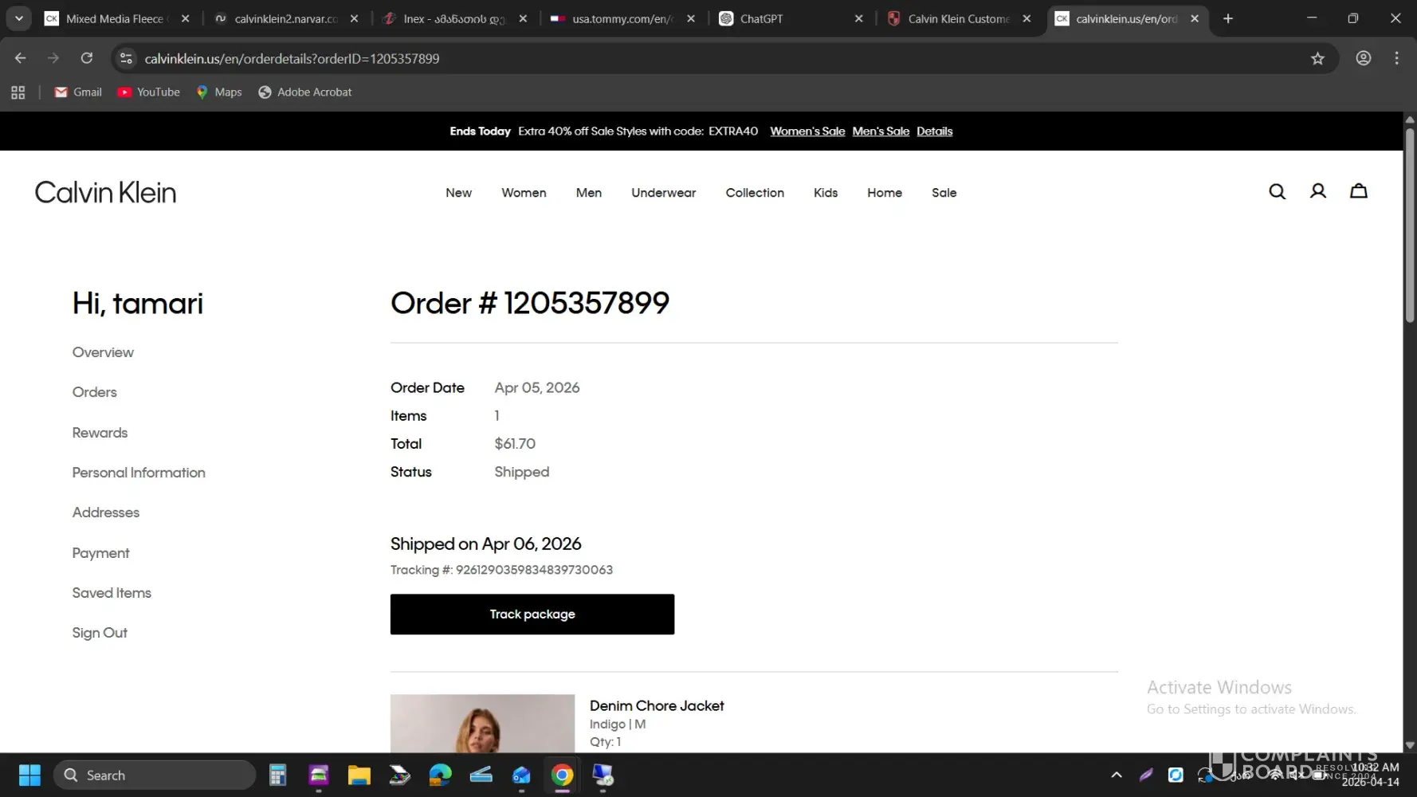
Task: Switch to the Inex tab
Action: (x=455, y=18)
